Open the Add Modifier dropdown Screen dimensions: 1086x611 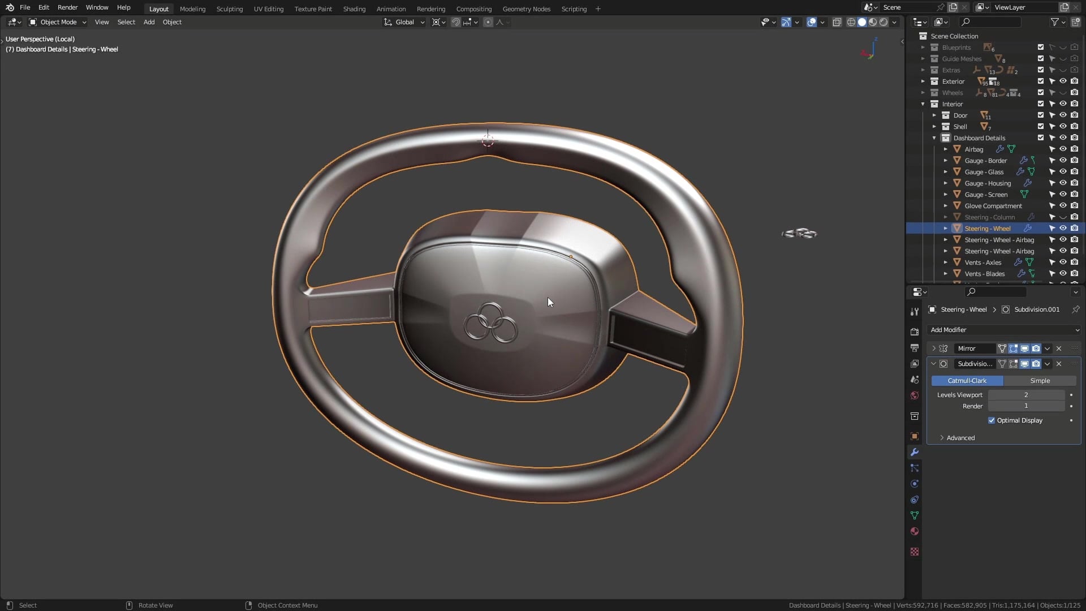[x=1005, y=330]
